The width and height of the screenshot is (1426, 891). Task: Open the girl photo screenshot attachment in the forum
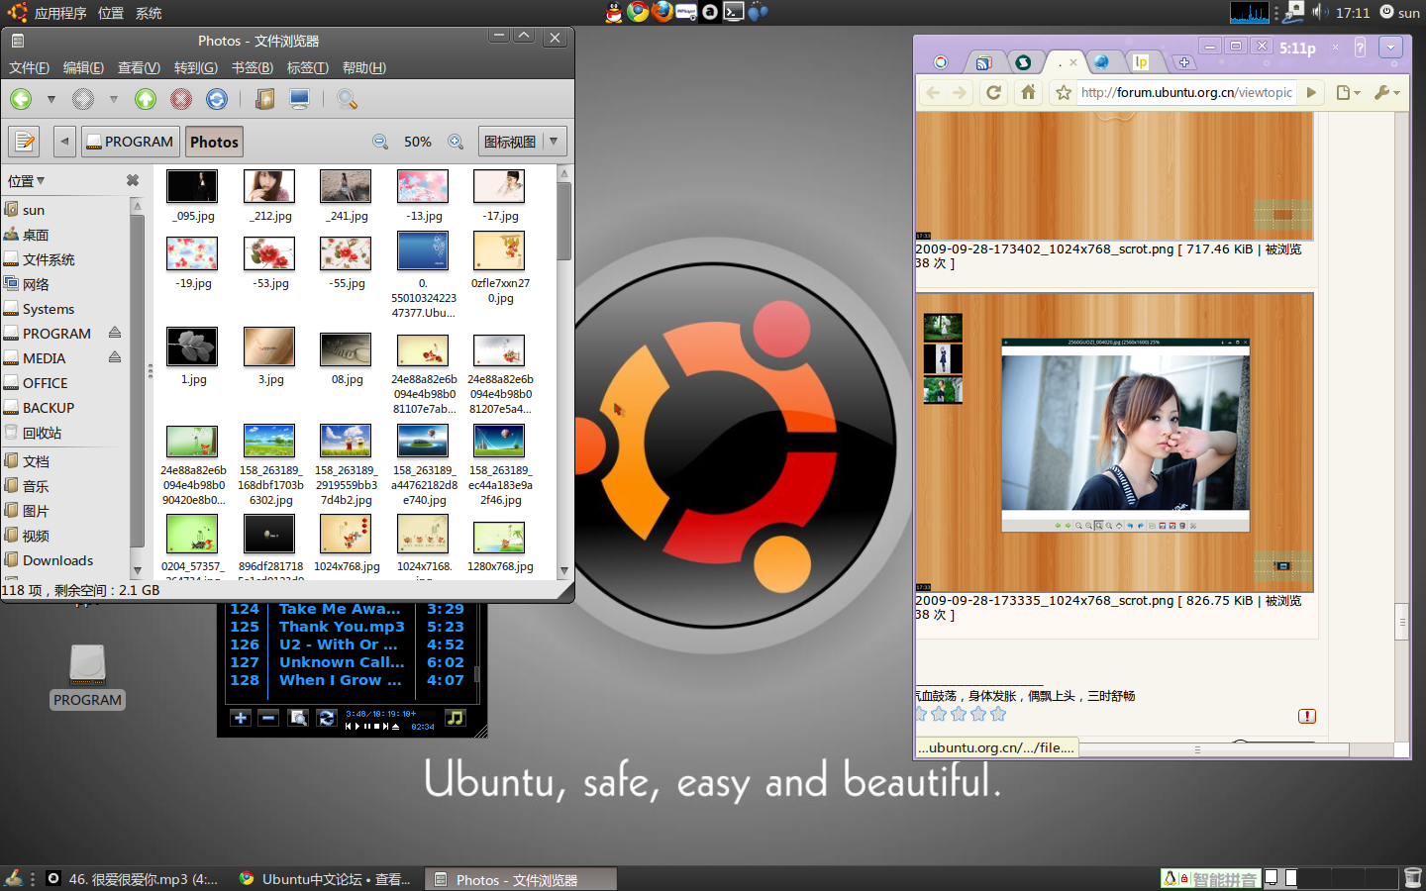coord(1114,443)
